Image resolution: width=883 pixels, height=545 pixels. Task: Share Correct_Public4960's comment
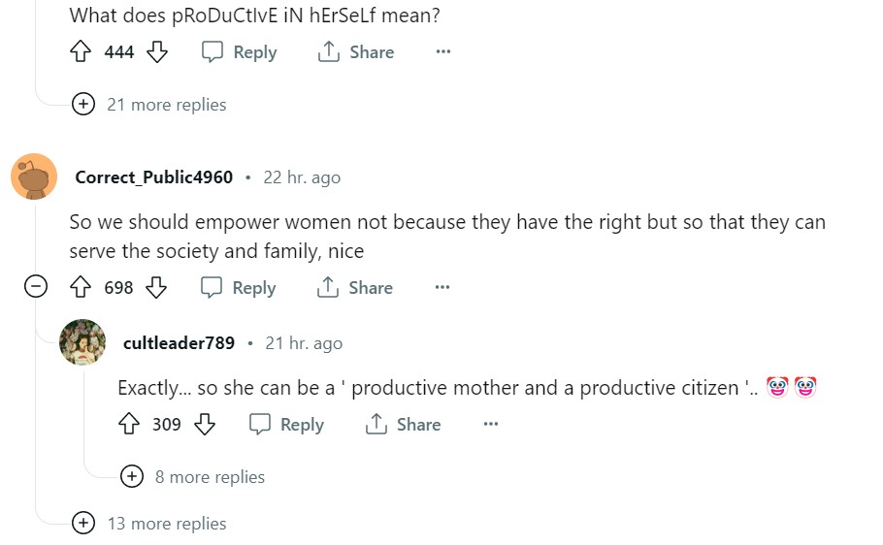point(355,288)
